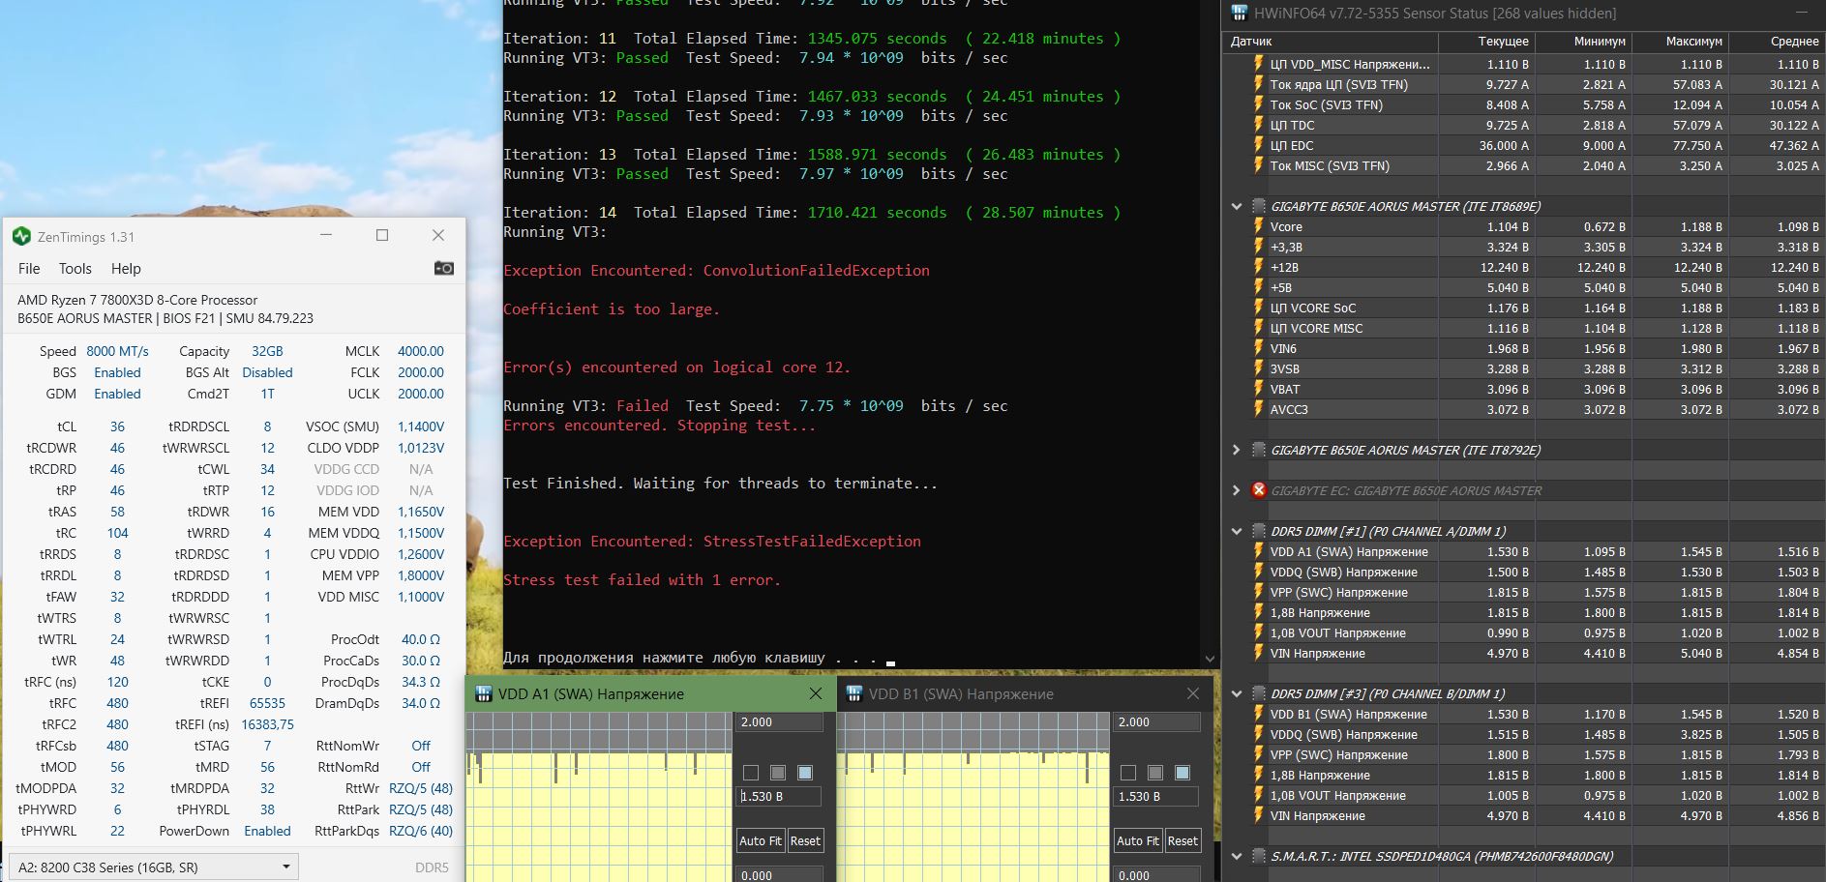
Task: Open the memory module selector A2: 8200 C38 Series
Action: click(153, 867)
